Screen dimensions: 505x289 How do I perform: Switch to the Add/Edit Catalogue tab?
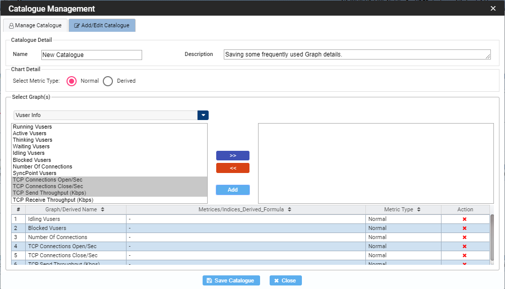click(102, 25)
